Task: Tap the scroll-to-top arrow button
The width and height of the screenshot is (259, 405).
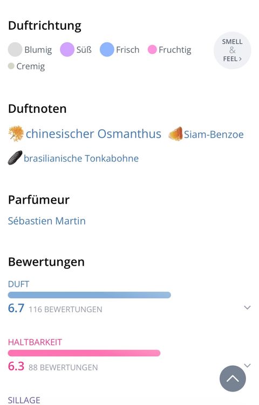Action: tap(233, 379)
